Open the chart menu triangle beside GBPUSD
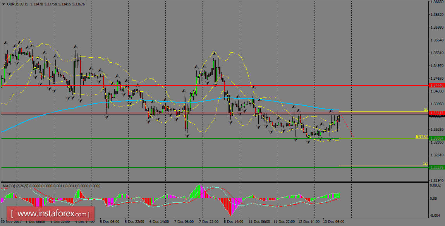Viewport: 445px width, 226px height. tap(3, 4)
